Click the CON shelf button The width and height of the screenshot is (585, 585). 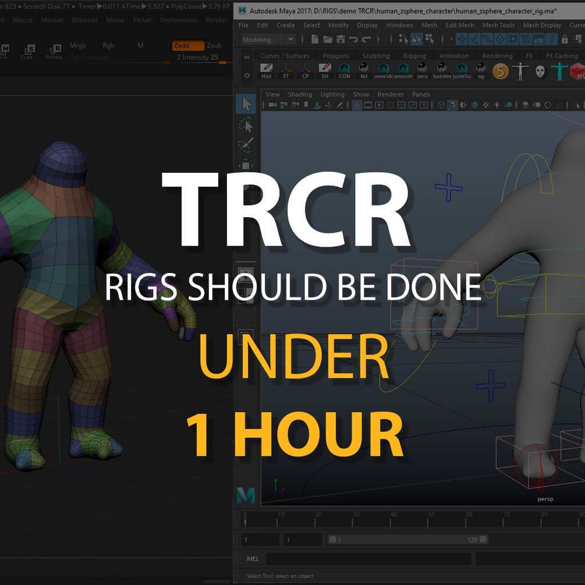coord(345,70)
